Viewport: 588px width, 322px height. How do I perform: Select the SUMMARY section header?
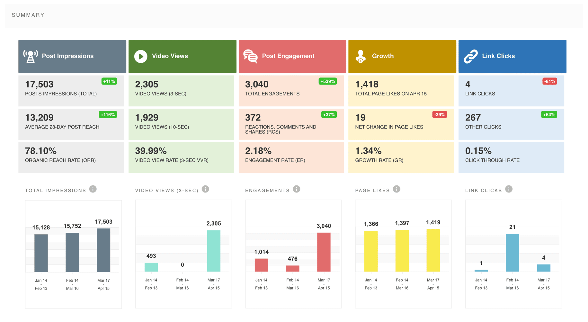coord(28,15)
